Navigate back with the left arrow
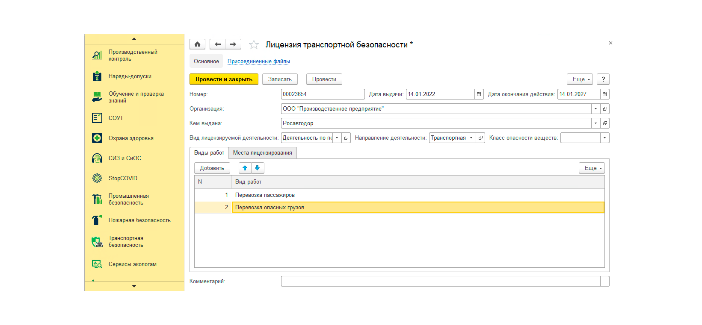The width and height of the screenshot is (702, 325). coord(217,44)
